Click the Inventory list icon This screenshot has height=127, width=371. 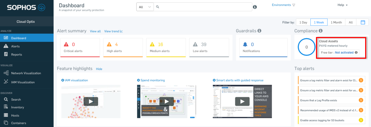(x=6, y=107)
